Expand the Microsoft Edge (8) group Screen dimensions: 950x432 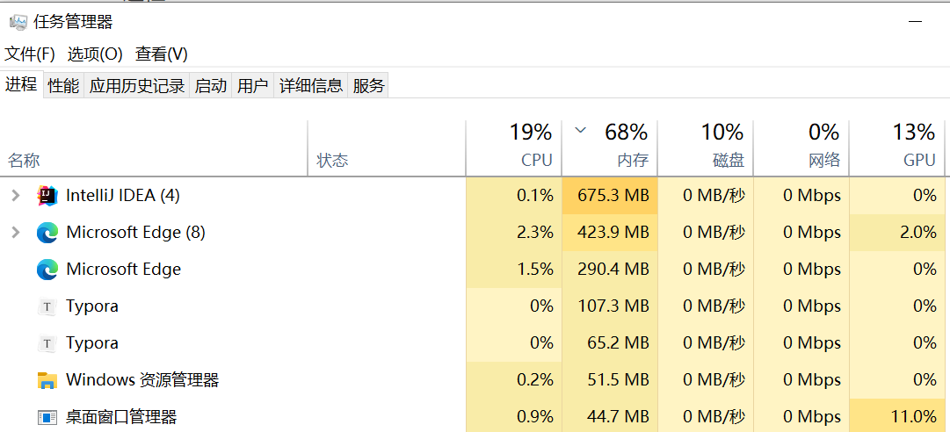[17, 233]
